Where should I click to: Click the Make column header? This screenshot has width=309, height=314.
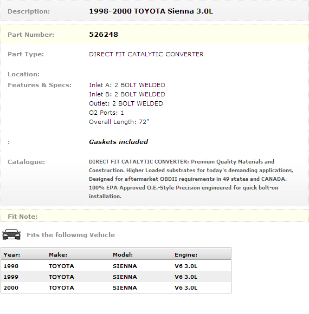pyautogui.click(x=58, y=255)
